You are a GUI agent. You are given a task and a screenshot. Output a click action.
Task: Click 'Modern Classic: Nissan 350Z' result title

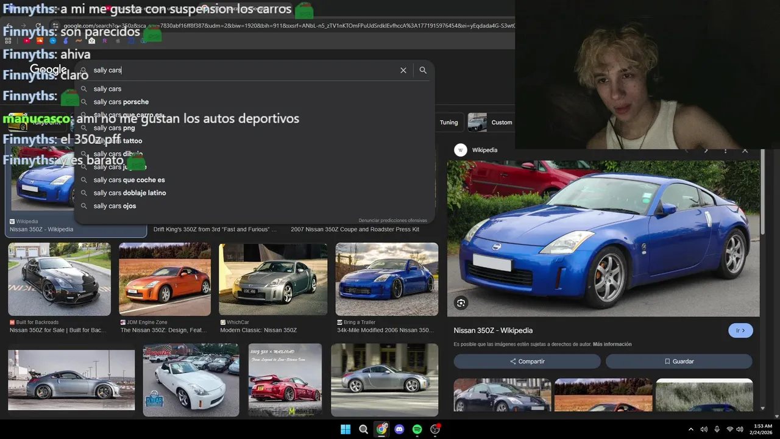click(258, 330)
